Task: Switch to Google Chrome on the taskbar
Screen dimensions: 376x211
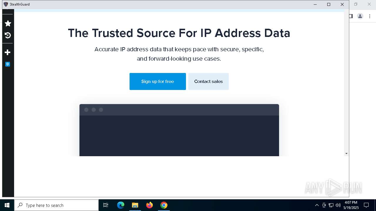Action: [x=164, y=205]
